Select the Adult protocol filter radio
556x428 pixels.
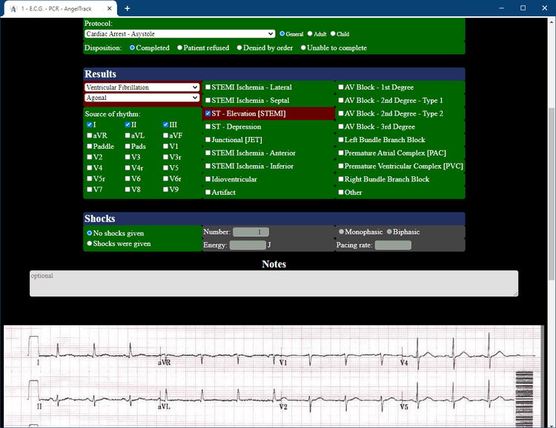[x=310, y=33]
